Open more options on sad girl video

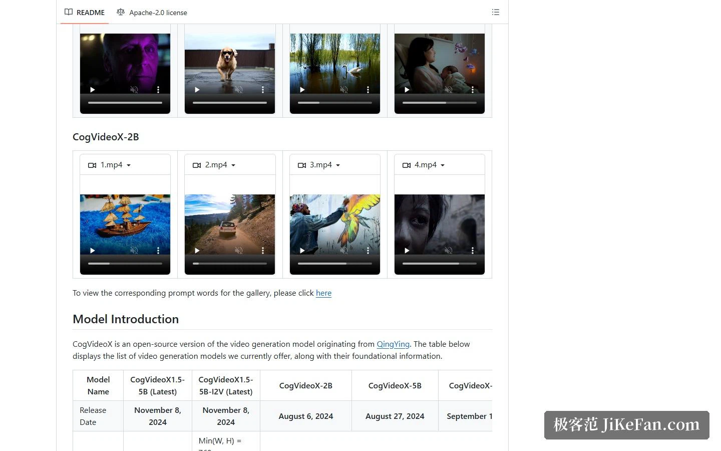[x=472, y=251]
